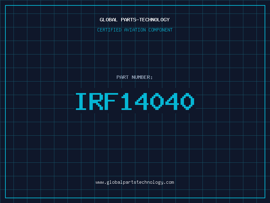Viewport: 270px width, 203px height.
Task: Click the letter I in the part number
Action: [x=81, y=101]
